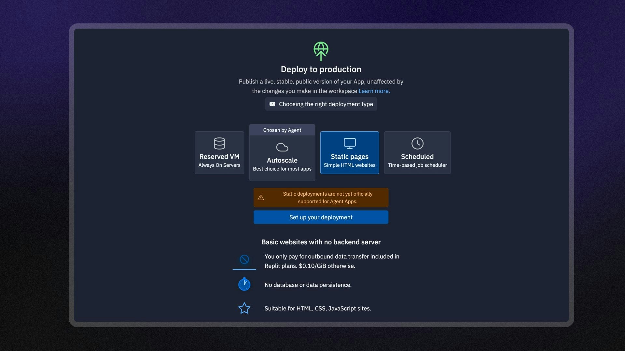
Task: Click the Reserved VM database icon
Action: tap(219, 143)
